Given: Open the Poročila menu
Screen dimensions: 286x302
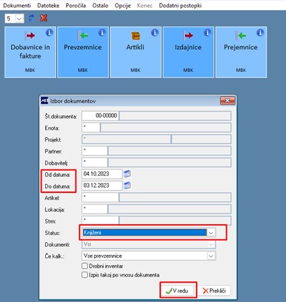Looking at the screenshot, I should pos(75,5).
